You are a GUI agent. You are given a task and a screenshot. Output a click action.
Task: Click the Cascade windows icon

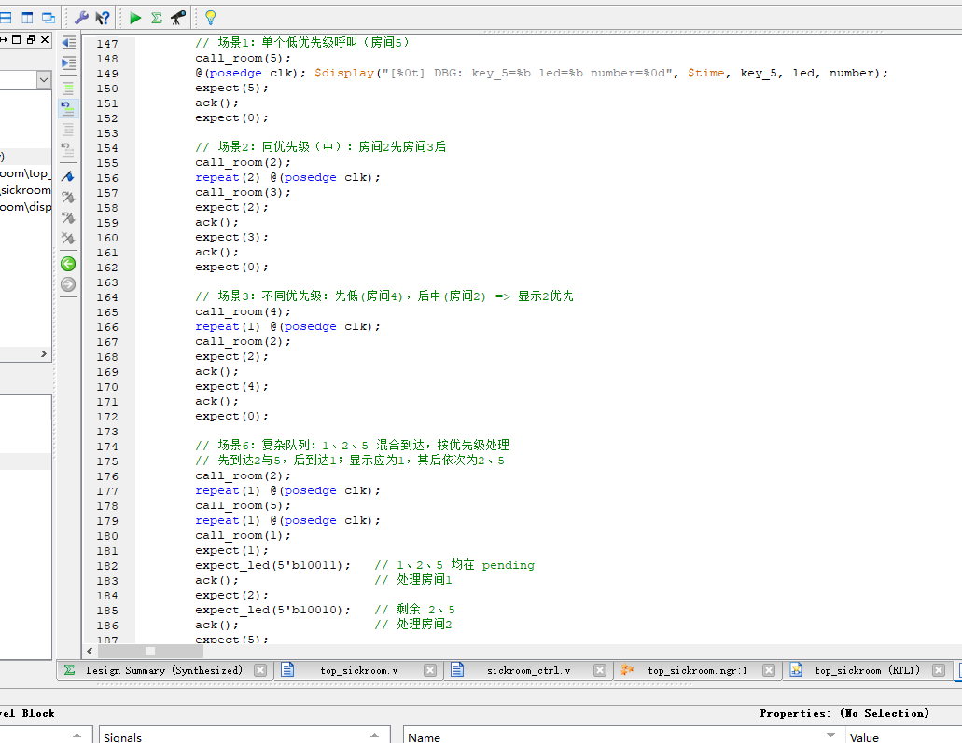point(49,18)
